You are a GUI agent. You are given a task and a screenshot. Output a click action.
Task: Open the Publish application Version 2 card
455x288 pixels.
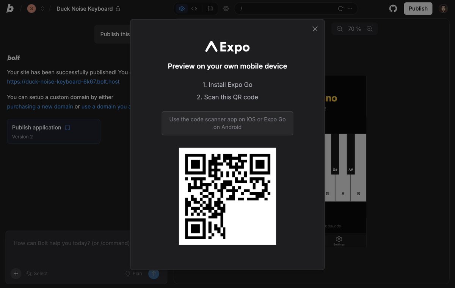[53, 131]
